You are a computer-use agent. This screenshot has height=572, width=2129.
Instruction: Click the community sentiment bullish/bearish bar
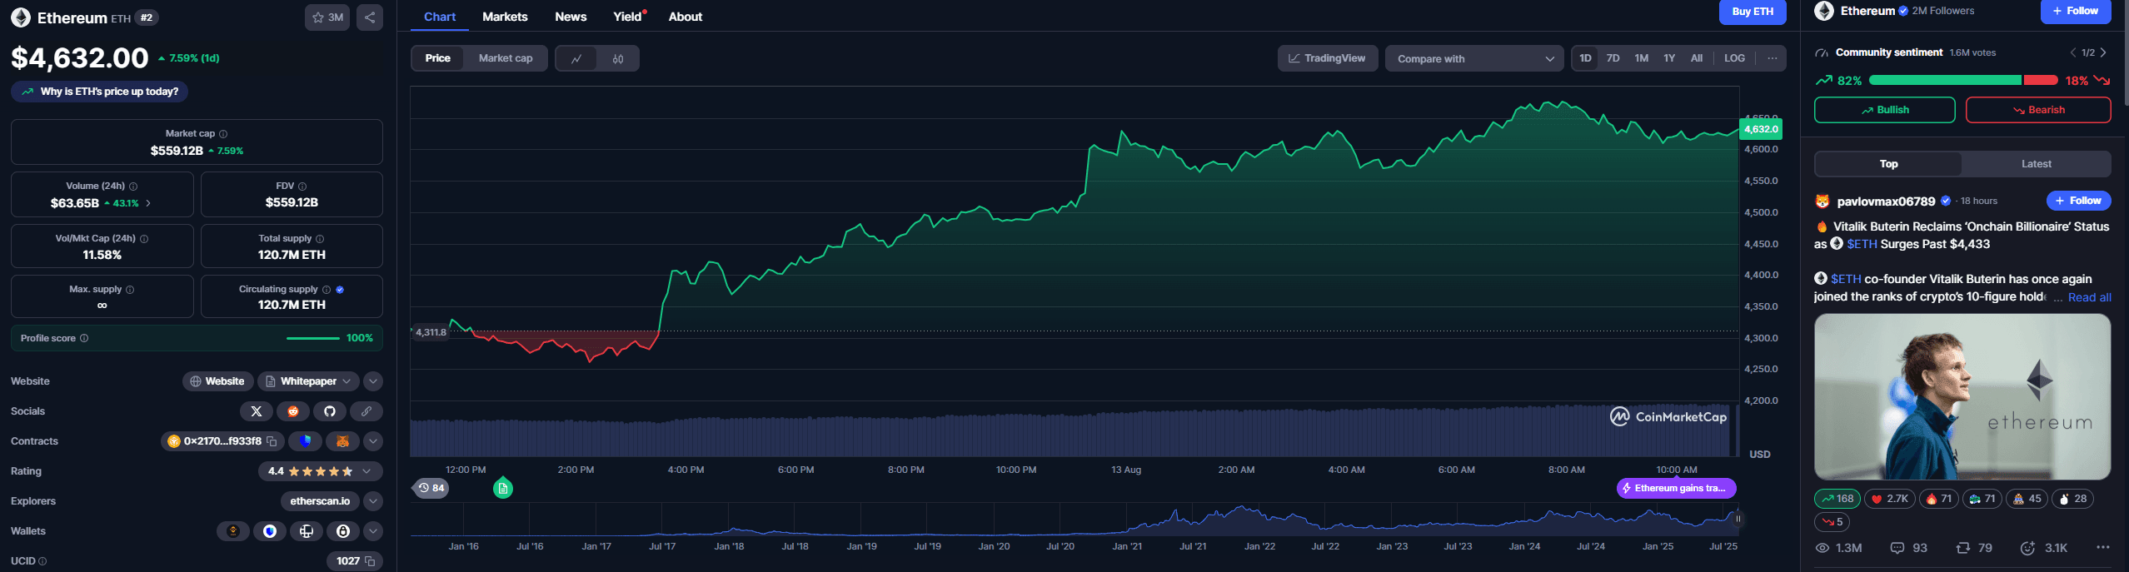1963,80
